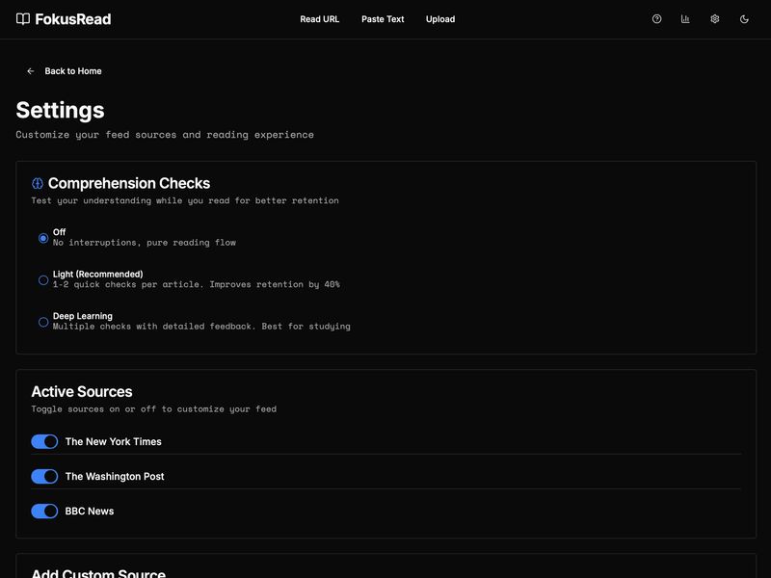This screenshot has width=771, height=578.
Task: Select the Light (Recommended) radio button
Action: click(43, 279)
